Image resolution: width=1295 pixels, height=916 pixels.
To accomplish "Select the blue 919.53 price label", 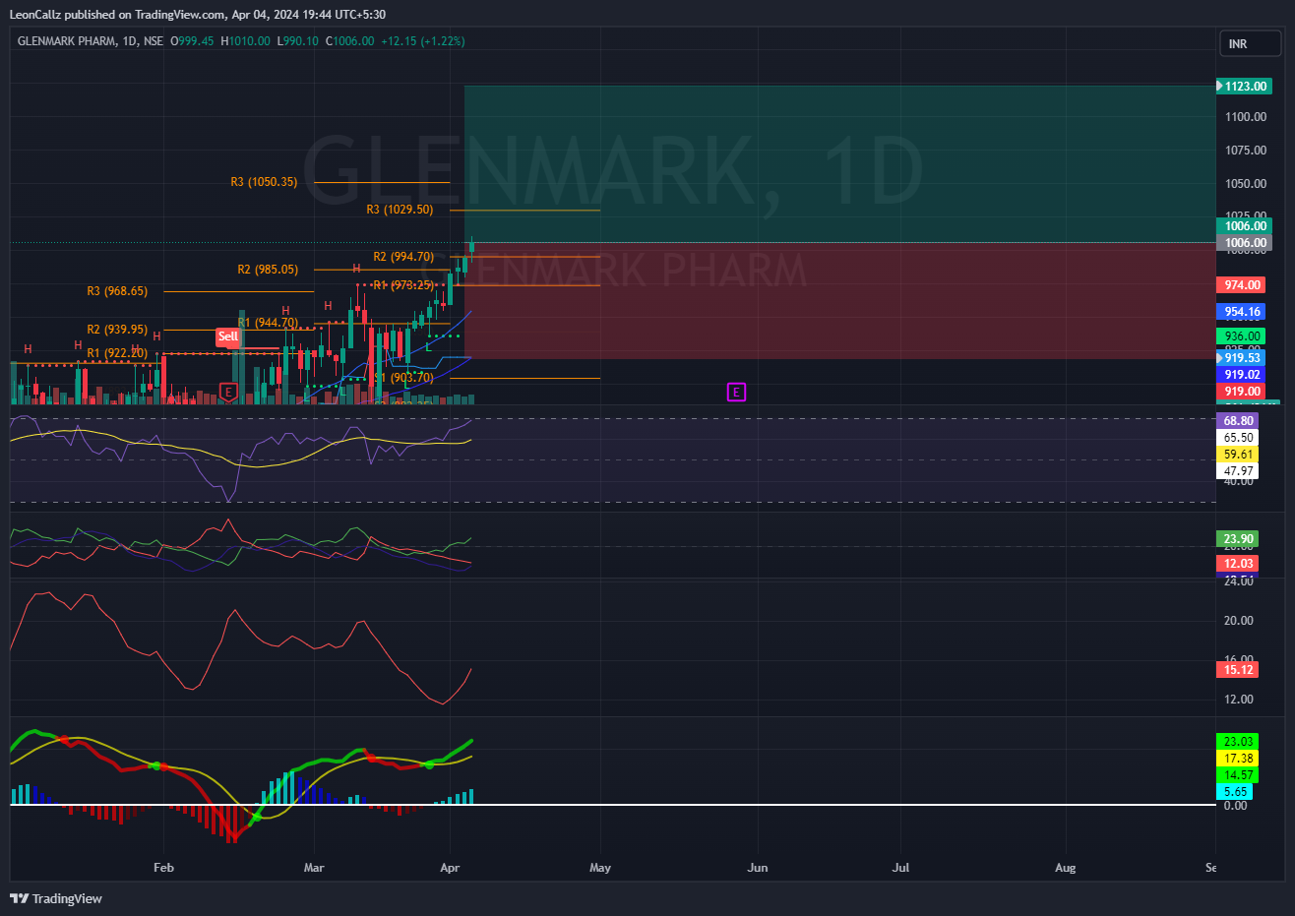I will [1241, 358].
